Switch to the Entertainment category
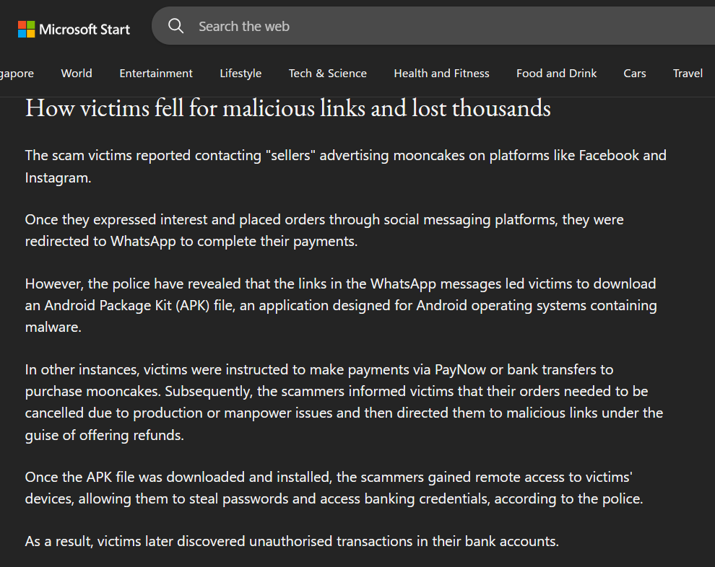 (156, 73)
